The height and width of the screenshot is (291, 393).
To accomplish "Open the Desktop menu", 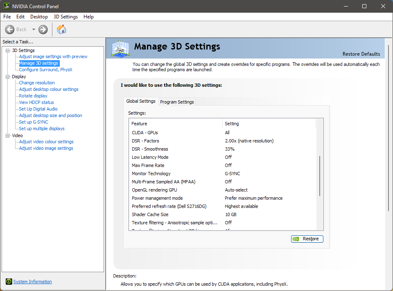I will (39, 17).
